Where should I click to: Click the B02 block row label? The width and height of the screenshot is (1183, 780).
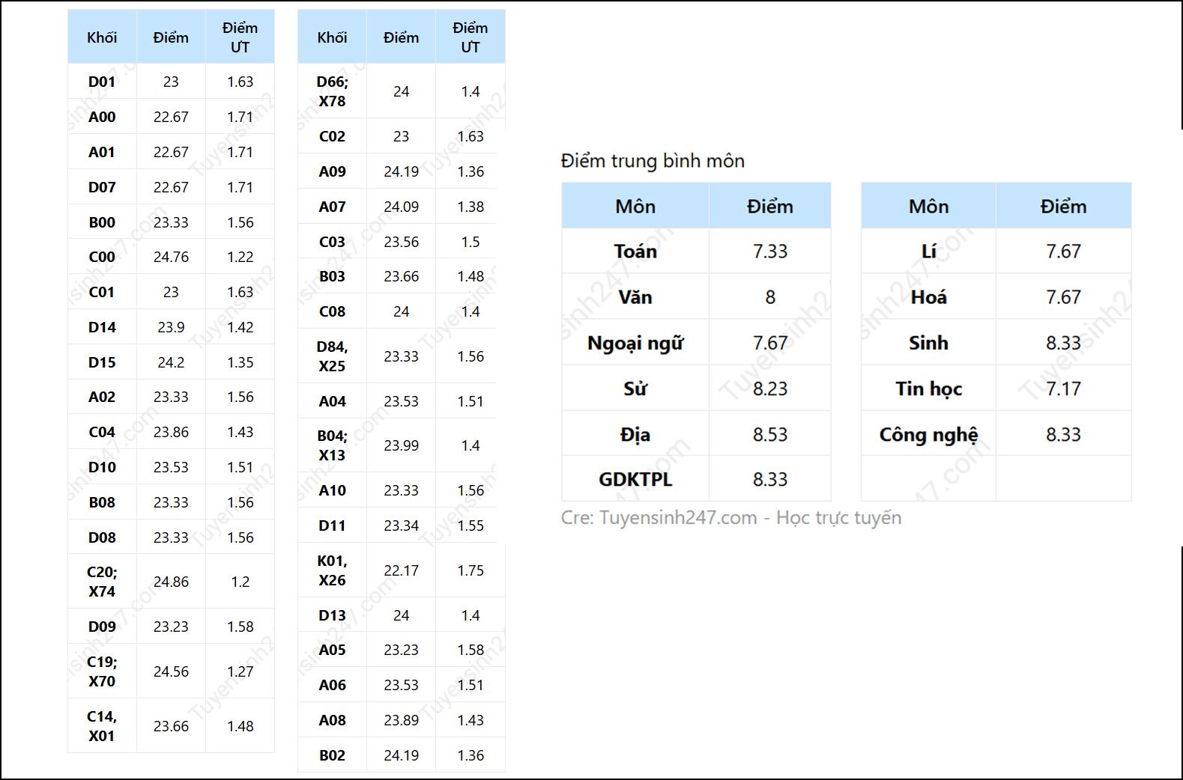pyautogui.click(x=332, y=755)
